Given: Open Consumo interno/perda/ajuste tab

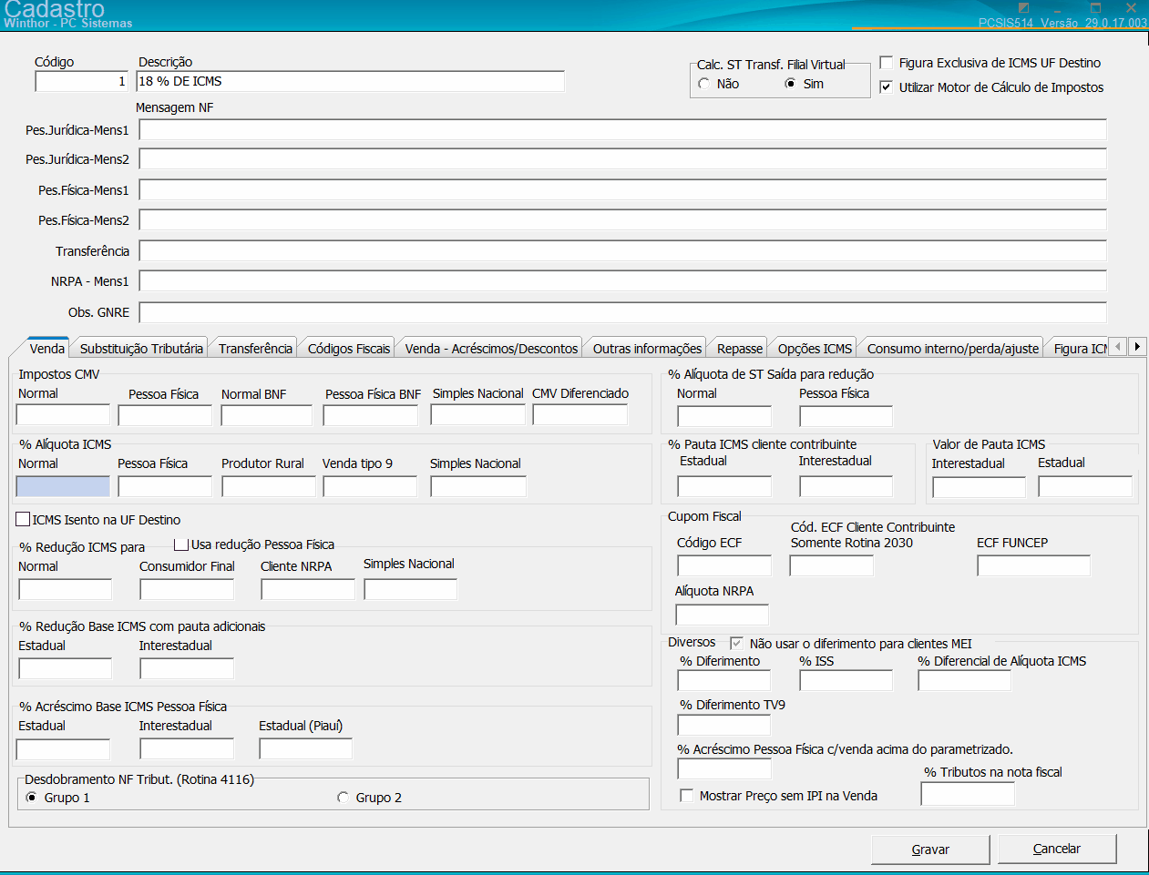Looking at the screenshot, I should tap(953, 349).
